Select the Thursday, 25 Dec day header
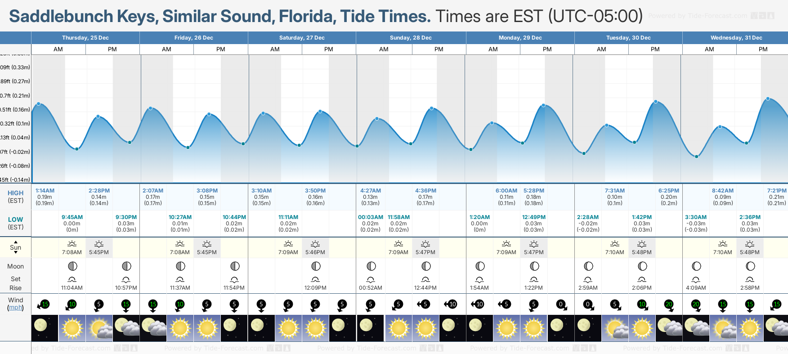 (85, 38)
